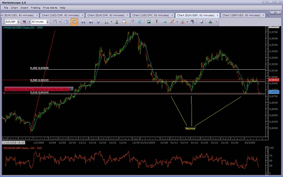Expand arrow beside red-green figure icon

(187, 22)
